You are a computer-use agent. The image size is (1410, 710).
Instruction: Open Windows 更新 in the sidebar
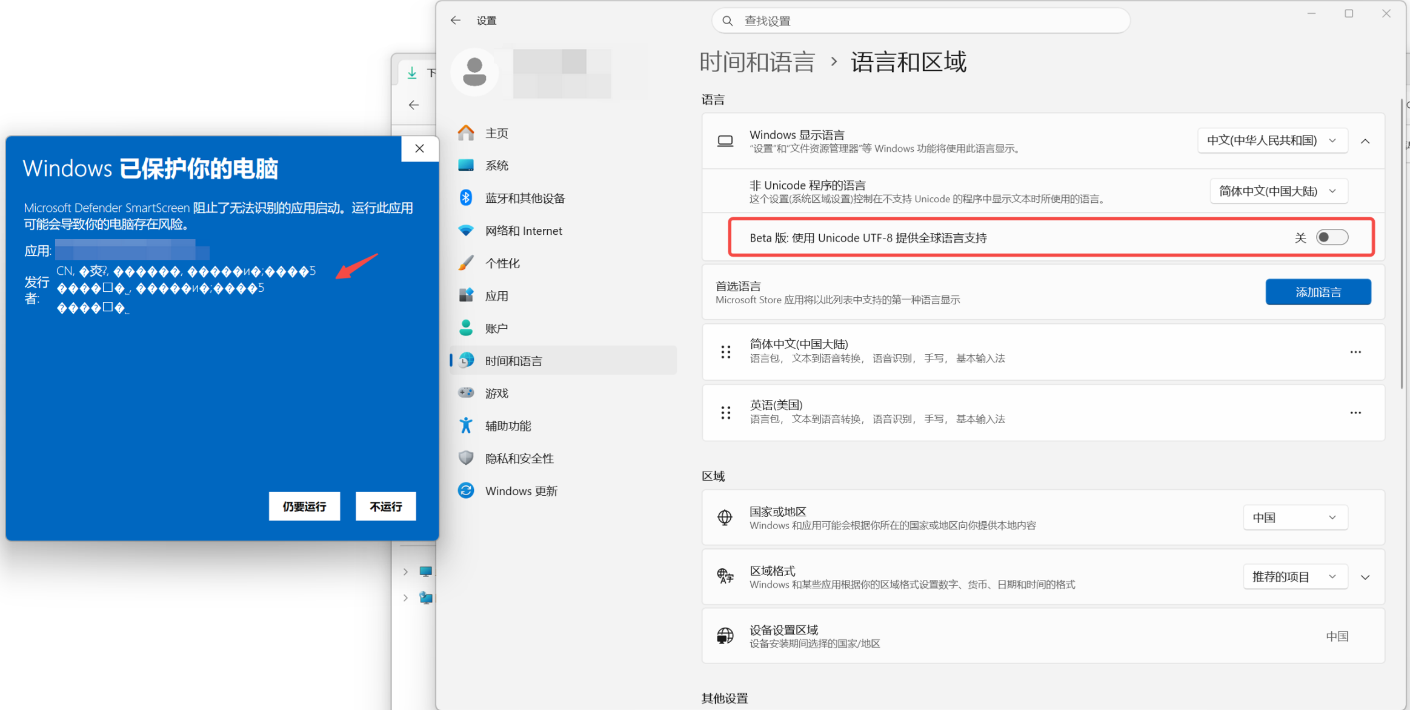pos(562,491)
